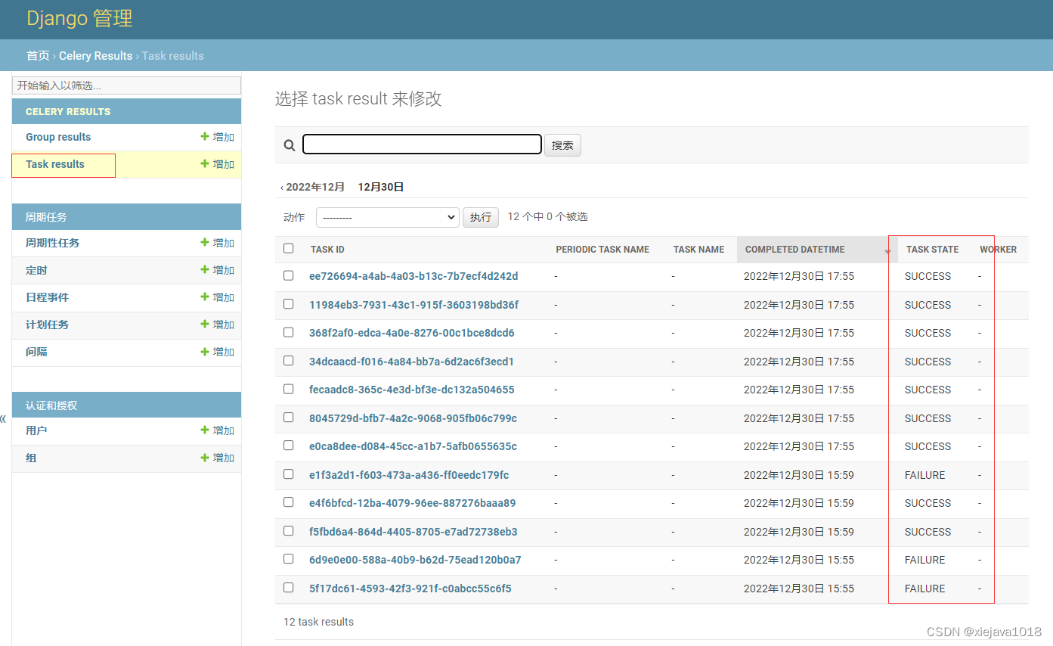This screenshot has height=646, width=1053.
Task: Click the magnifying glass search icon
Action: [290, 144]
